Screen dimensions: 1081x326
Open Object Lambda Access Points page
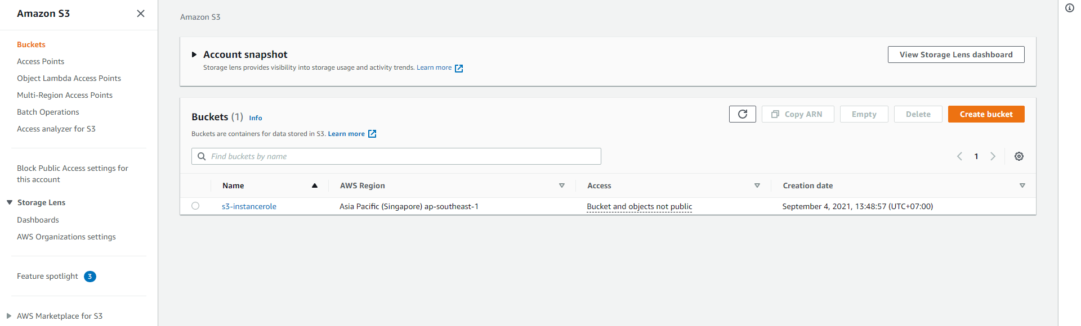coord(69,78)
